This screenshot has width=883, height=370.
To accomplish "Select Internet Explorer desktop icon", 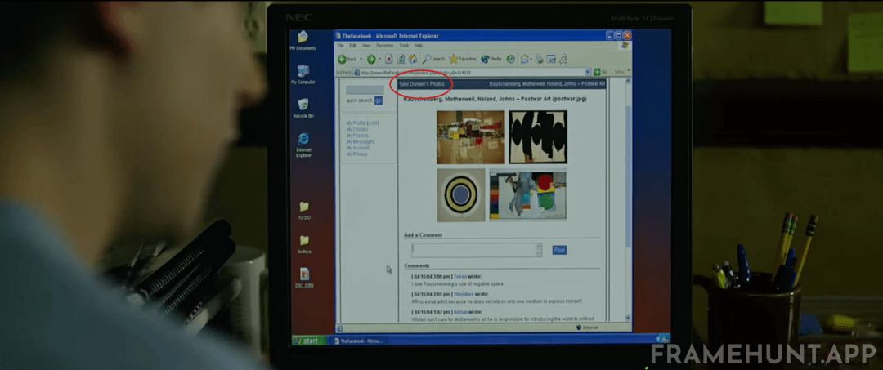I will coord(303,145).
